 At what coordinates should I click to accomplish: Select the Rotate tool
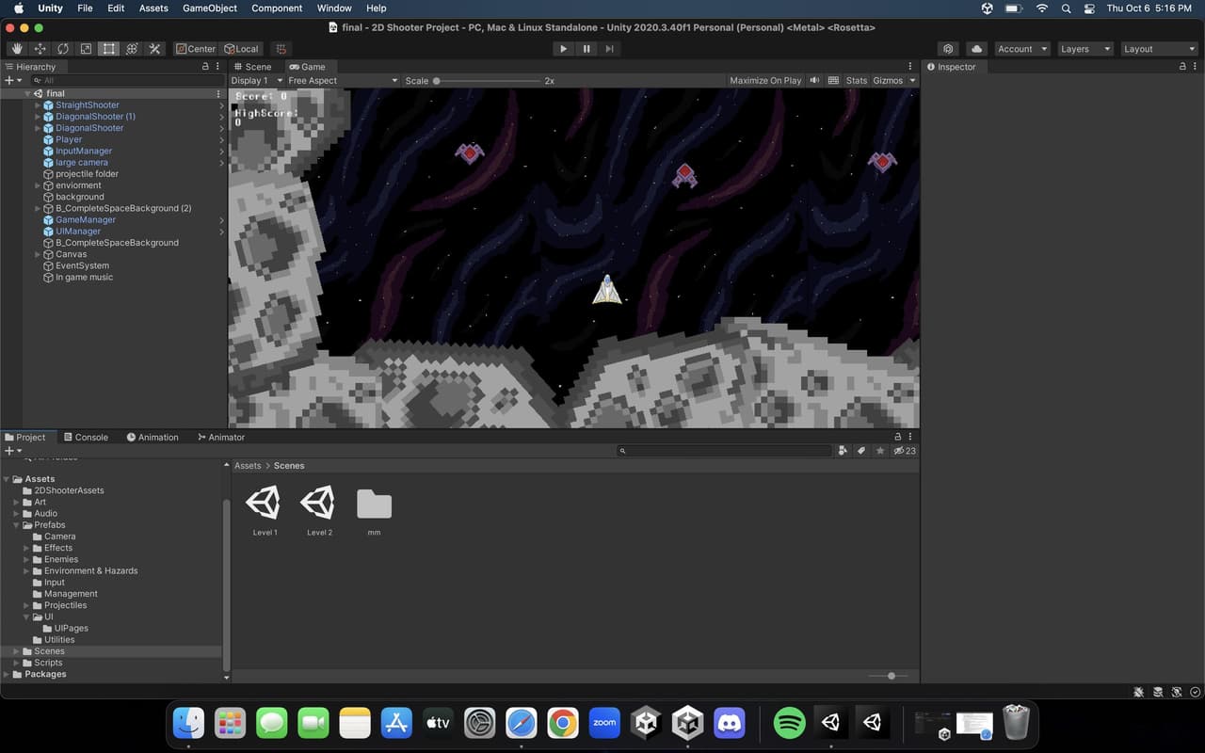click(x=63, y=49)
